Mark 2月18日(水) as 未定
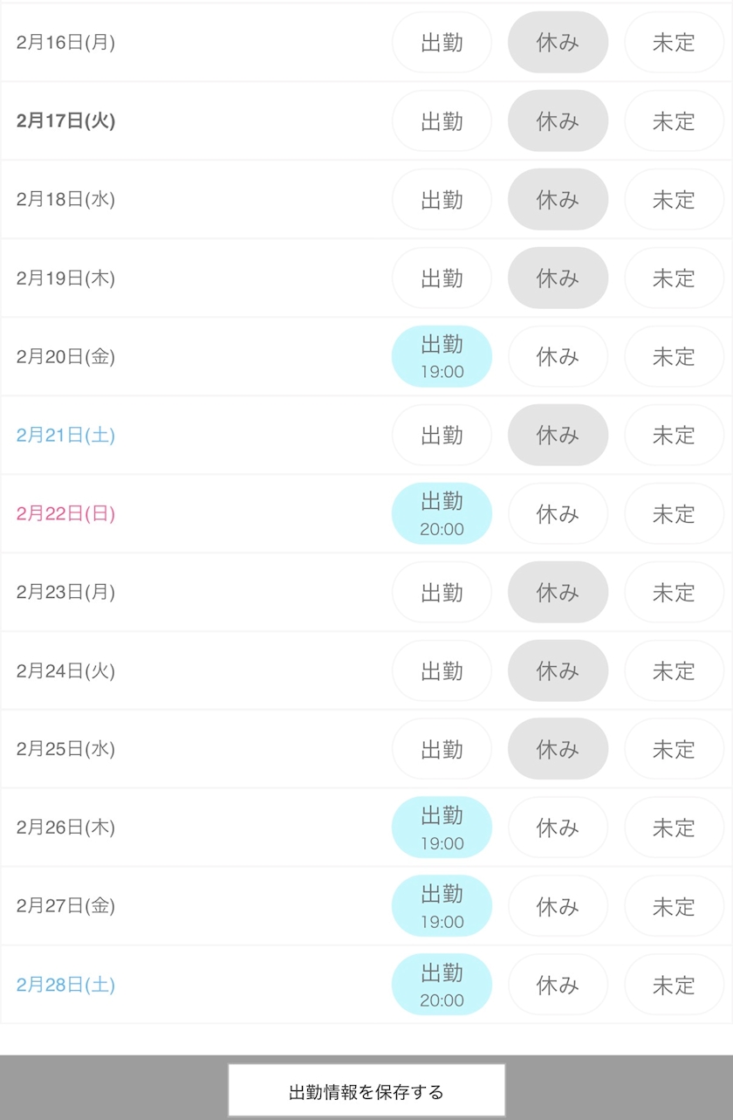Screen dimensions: 733x1120 674,200
